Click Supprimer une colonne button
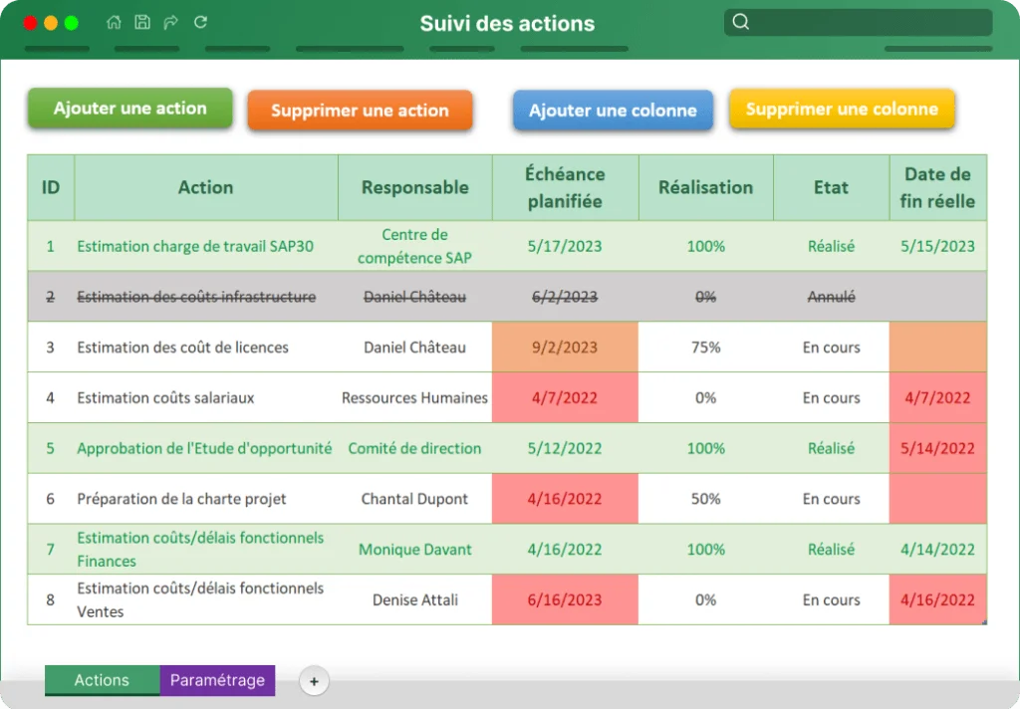This screenshot has height=709, width=1020. pyautogui.click(x=842, y=109)
